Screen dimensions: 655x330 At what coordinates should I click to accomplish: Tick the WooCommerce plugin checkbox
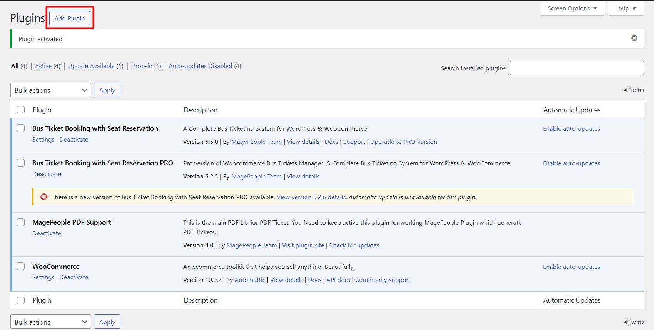(x=21, y=266)
